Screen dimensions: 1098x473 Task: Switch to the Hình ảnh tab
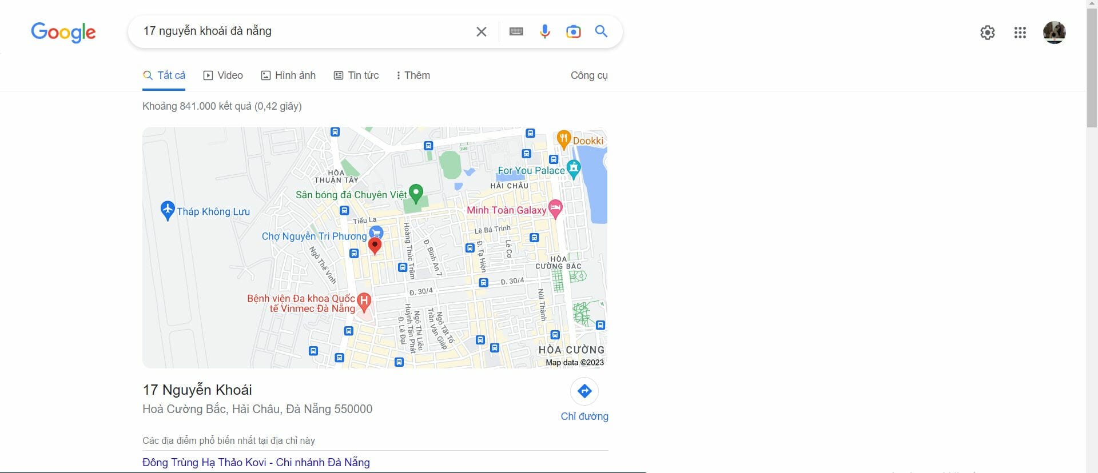click(288, 75)
